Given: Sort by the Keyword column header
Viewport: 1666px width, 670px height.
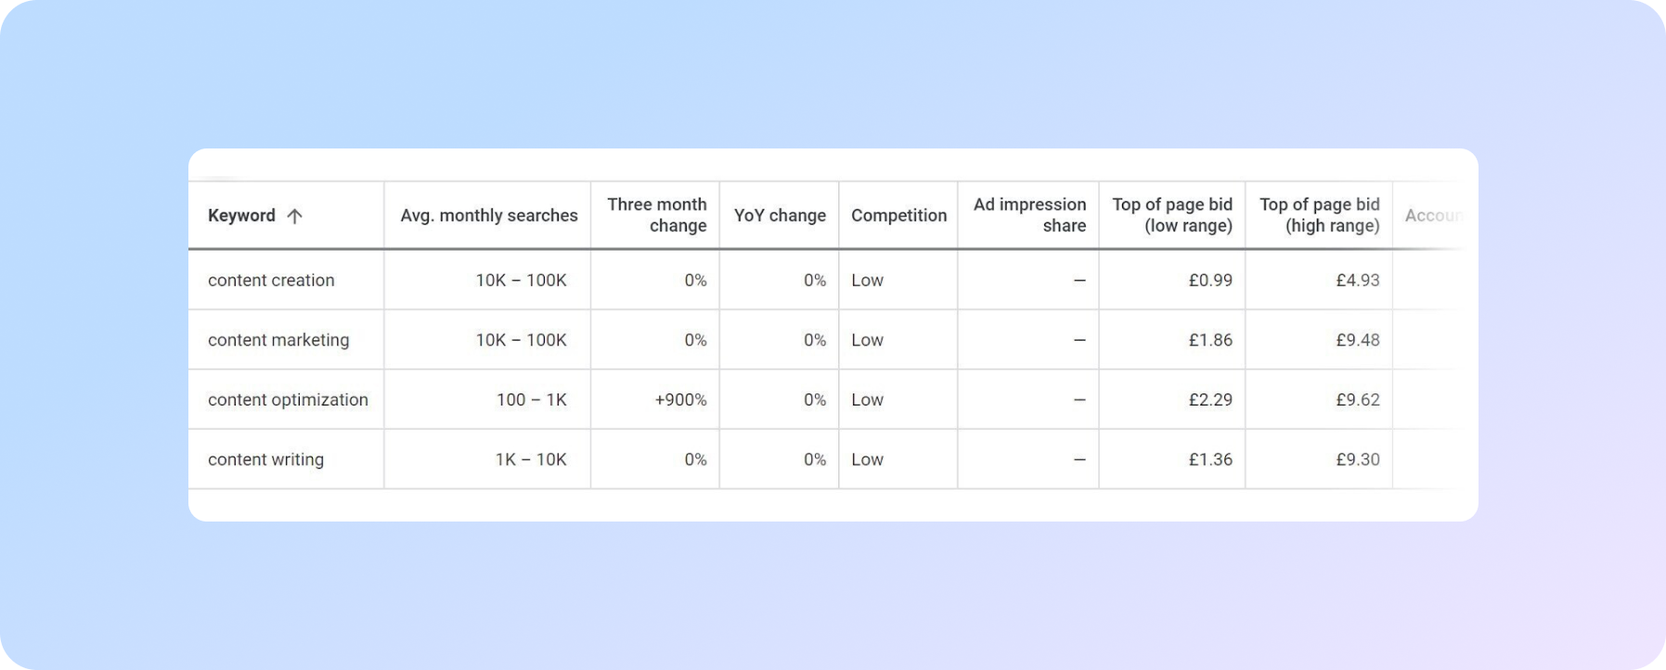Looking at the screenshot, I should coord(241,214).
